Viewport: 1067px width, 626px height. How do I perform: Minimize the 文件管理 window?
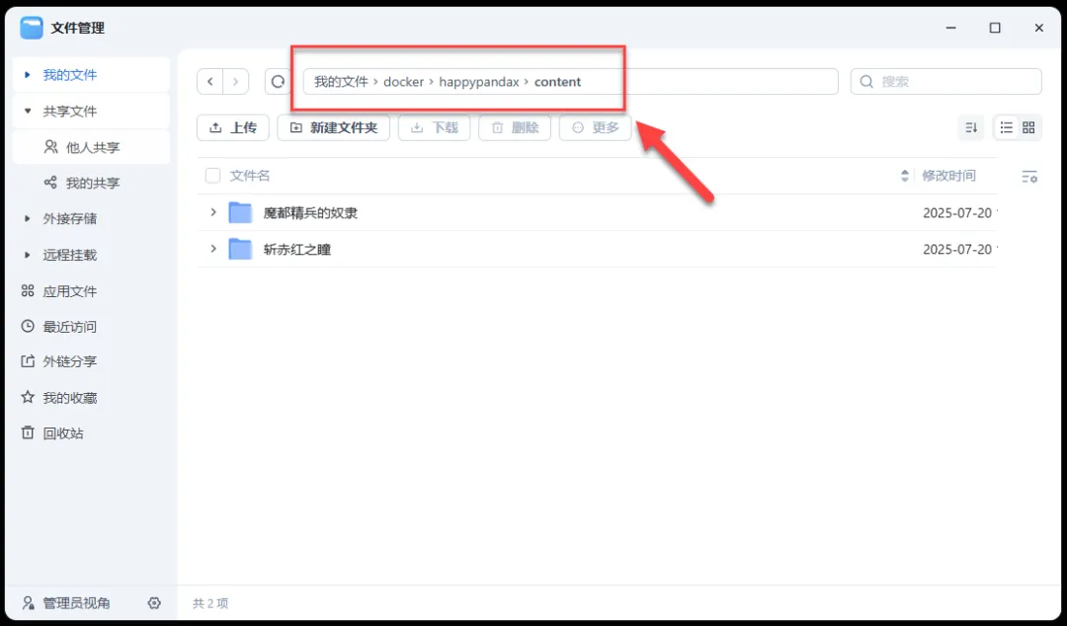point(951,28)
